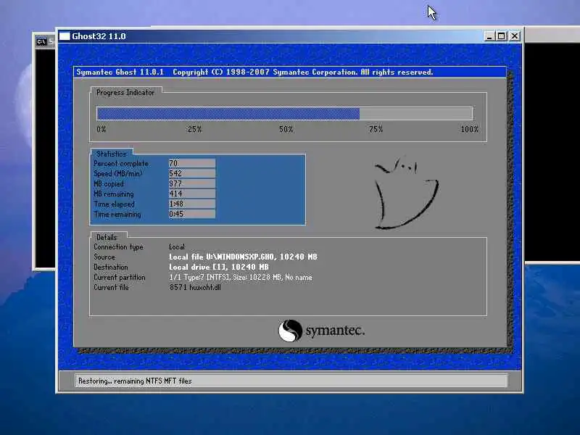Click the MB remaining value 414

coord(192,194)
